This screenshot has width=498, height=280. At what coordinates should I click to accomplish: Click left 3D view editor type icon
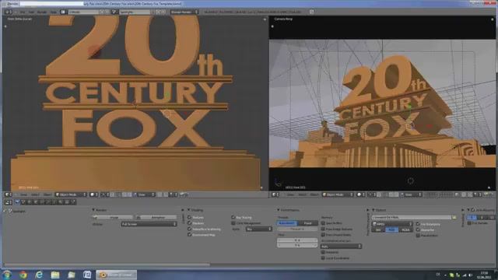(8, 194)
